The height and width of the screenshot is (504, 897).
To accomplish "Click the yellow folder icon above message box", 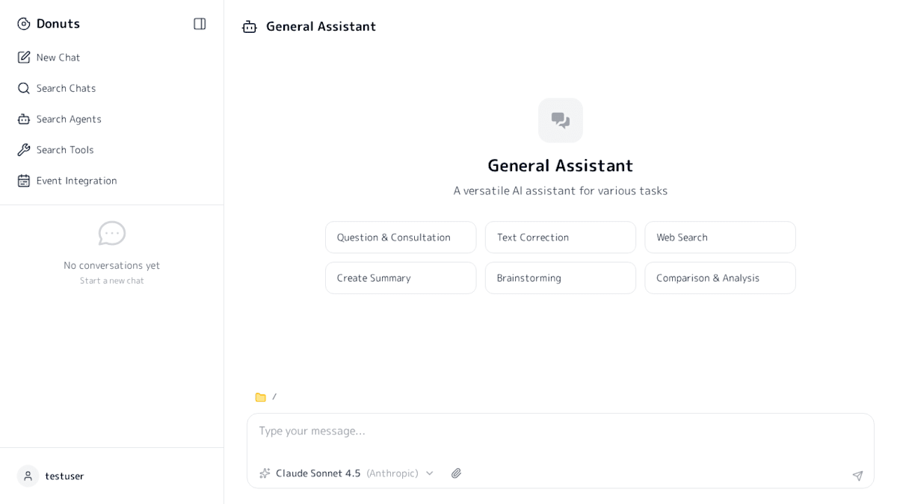I will pos(261,397).
